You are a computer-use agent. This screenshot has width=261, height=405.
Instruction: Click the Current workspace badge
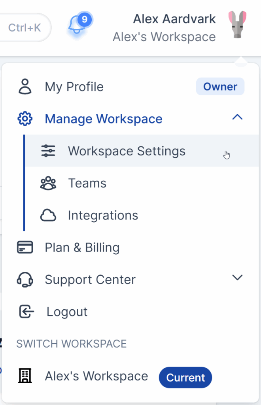click(x=185, y=377)
